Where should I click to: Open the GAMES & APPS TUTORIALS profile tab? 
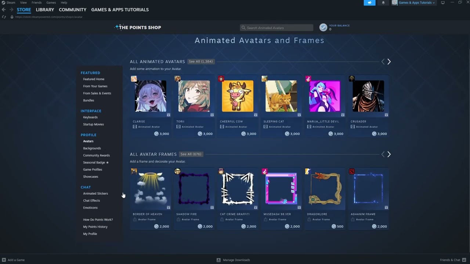pos(120,10)
